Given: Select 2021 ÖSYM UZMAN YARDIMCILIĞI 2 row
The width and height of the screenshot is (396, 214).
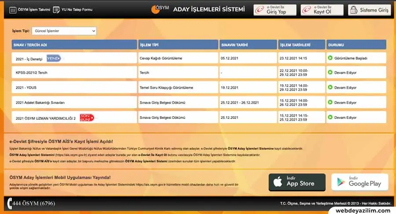Looking at the screenshot, I should point(199,118).
